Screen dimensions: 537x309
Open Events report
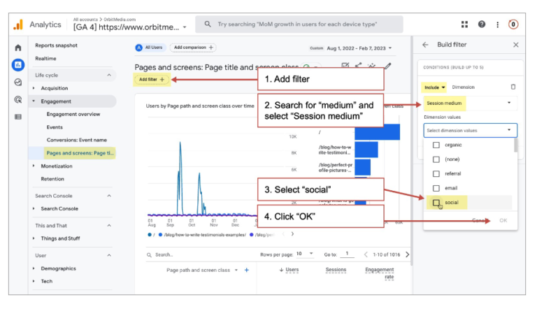tap(55, 127)
